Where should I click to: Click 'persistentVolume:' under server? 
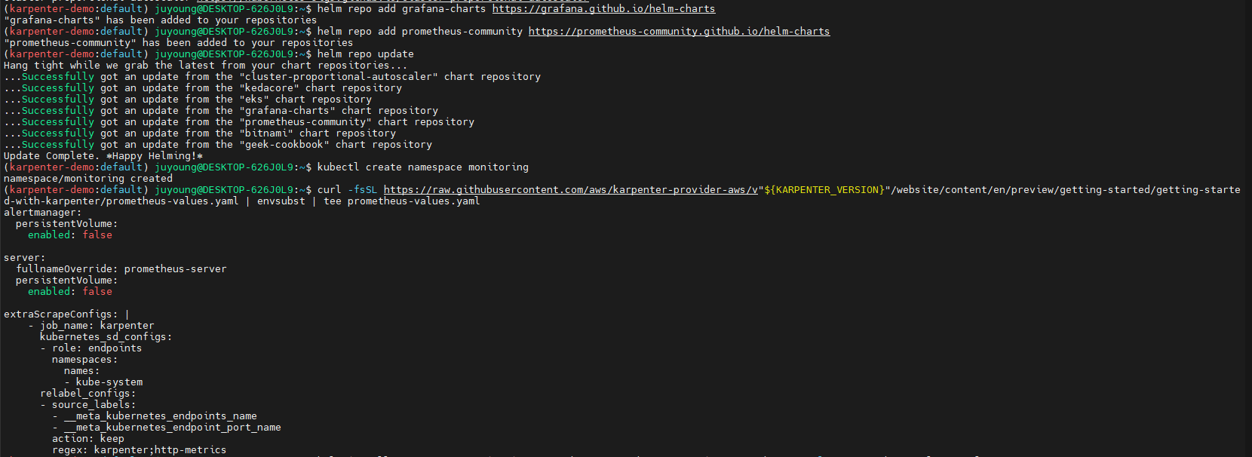click(x=66, y=281)
